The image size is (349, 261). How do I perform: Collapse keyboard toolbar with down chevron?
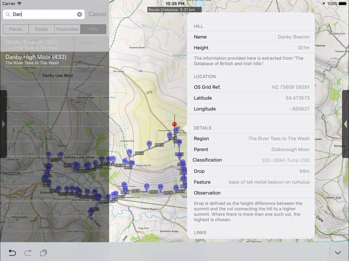(x=337, y=253)
